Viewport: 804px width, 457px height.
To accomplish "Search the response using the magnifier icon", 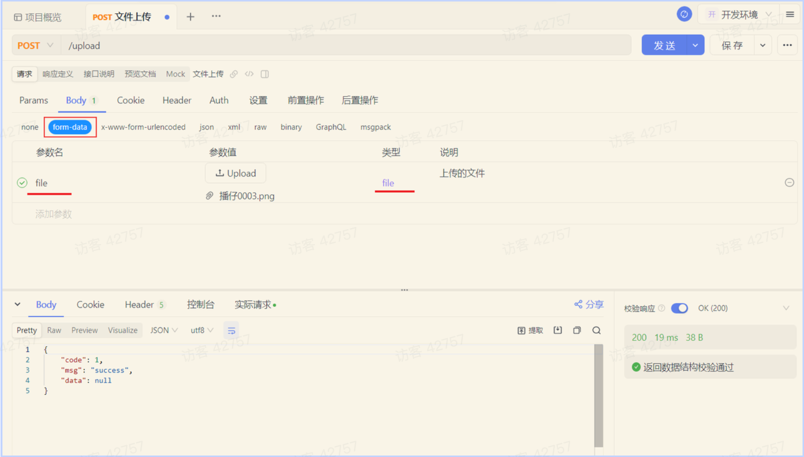I will click(x=597, y=330).
